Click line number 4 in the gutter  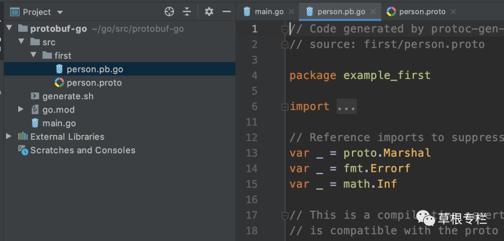click(254, 76)
